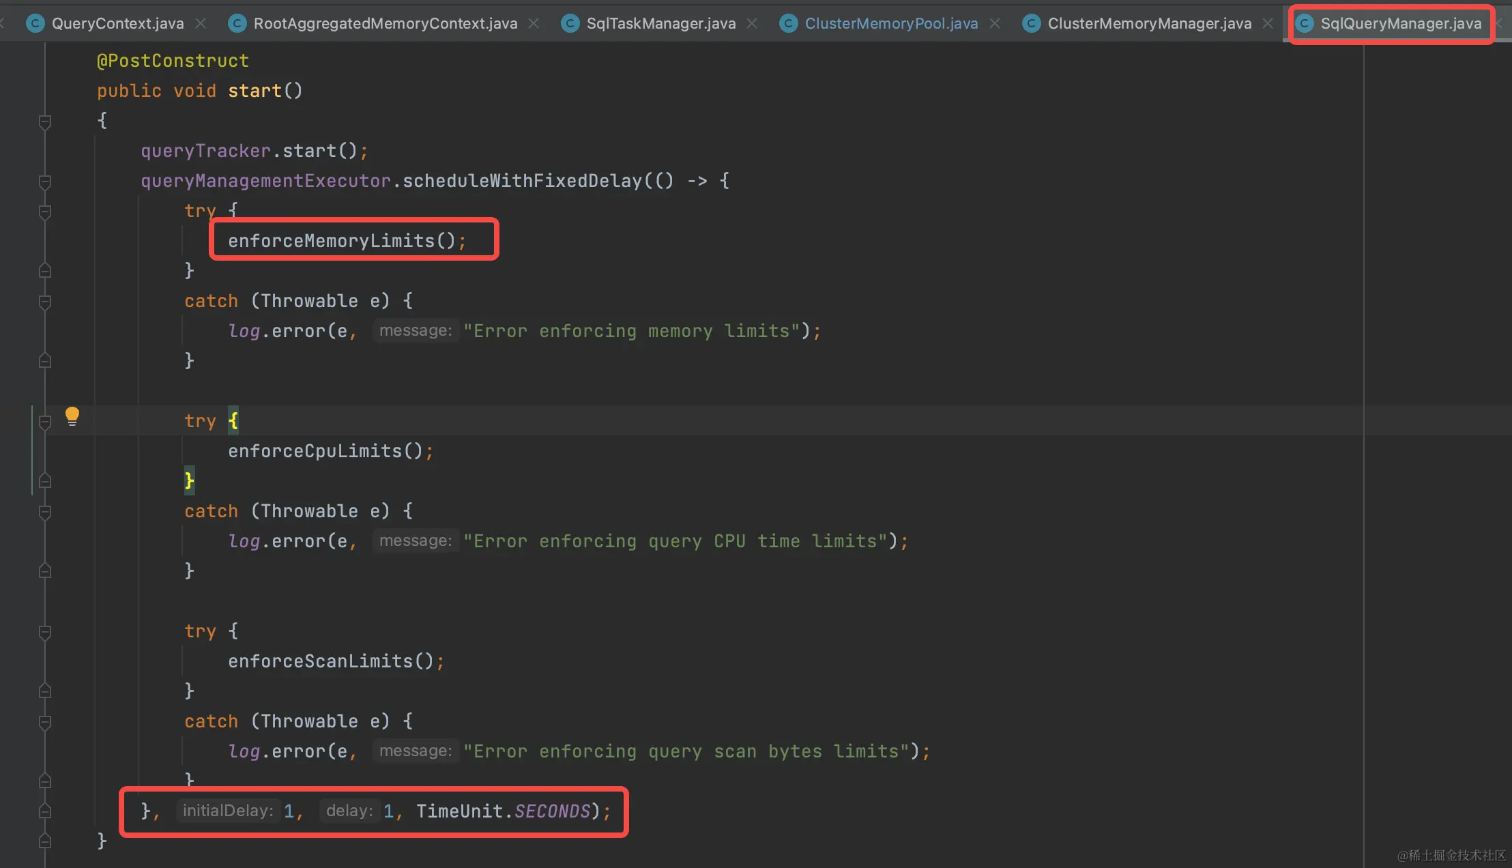The height and width of the screenshot is (868, 1512).
Task: Click the QueryContext.java class file icon
Action: pyautogui.click(x=35, y=24)
